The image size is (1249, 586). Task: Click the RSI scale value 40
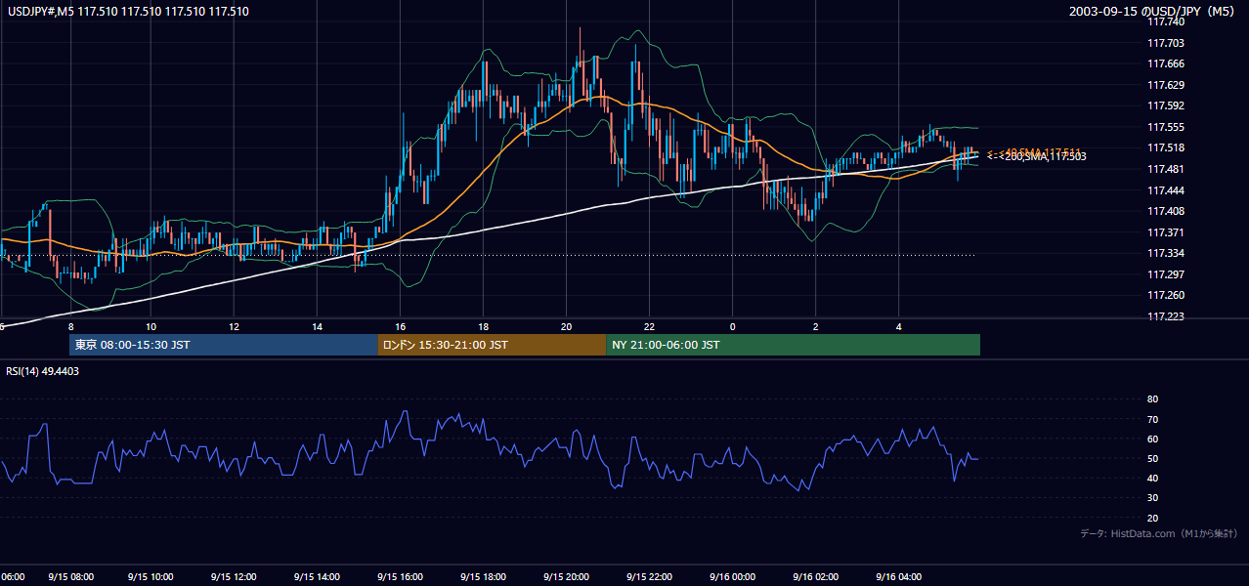(x=1152, y=478)
